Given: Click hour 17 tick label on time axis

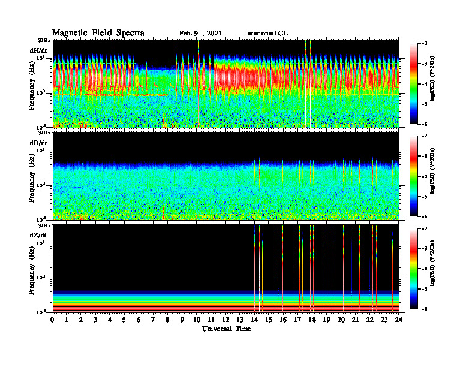Looking at the screenshot, I should [298, 320].
